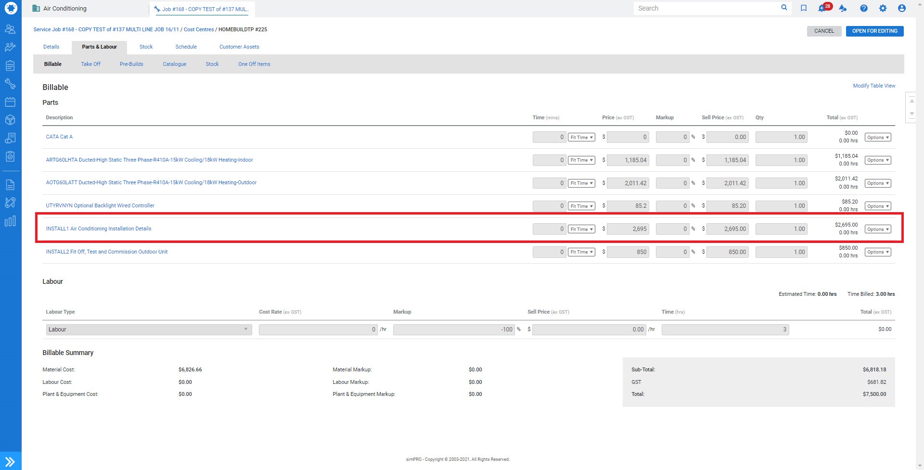
Task: Switch to the Schedule tab
Action: 186,47
